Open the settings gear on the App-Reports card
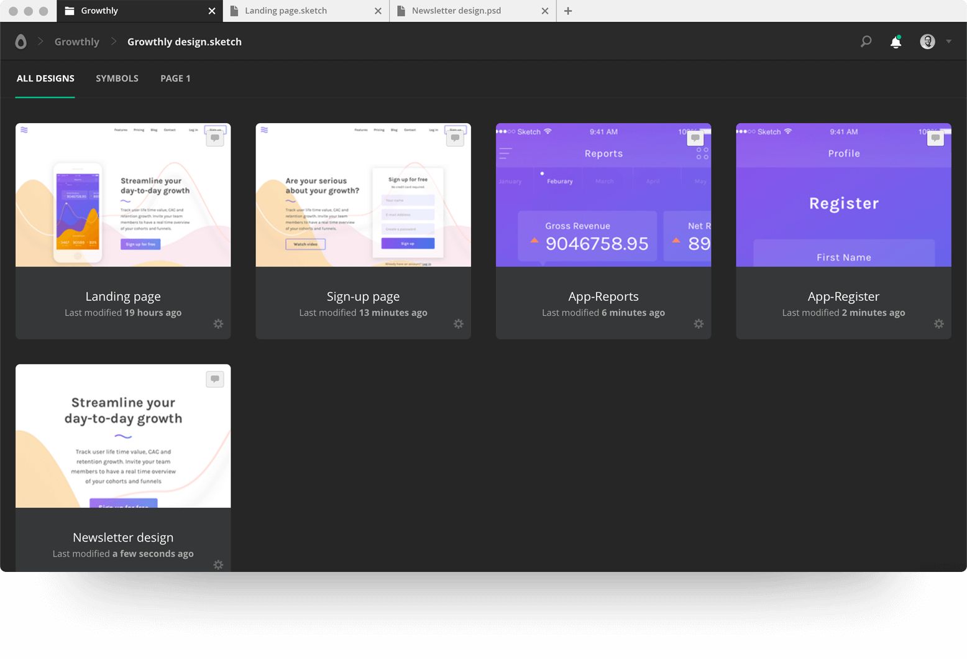 (x=699, y=324)
